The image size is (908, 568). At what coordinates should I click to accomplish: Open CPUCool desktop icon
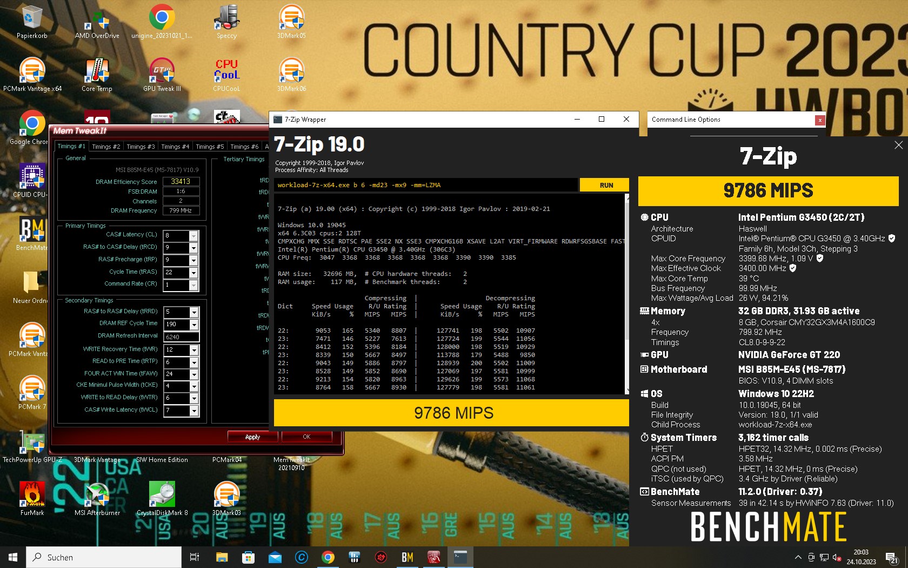tap(226, 75)
